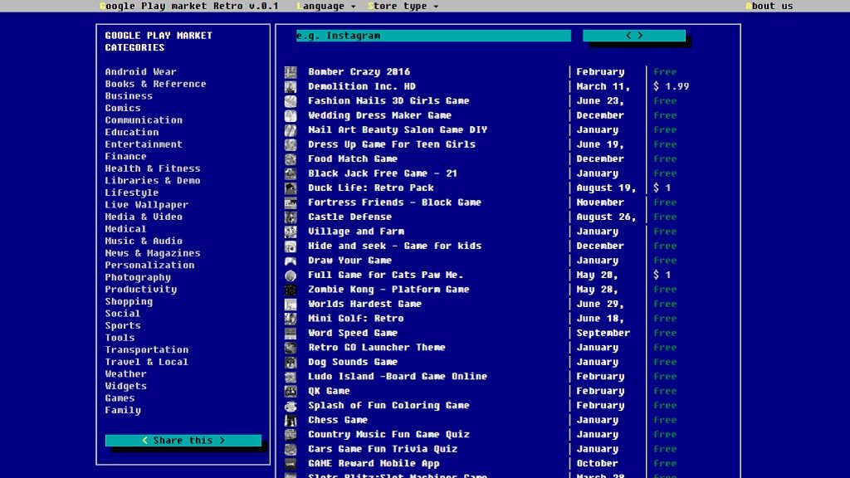
Task: Click the Demolition Inc. HD app icon
Action: pyautogui.click(x=291, y=86)
